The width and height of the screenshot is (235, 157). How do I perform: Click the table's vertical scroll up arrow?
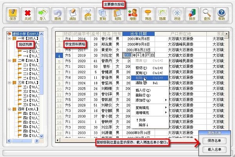227,34
